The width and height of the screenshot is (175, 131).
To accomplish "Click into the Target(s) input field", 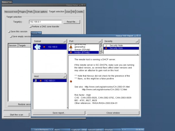I will 45,22.
